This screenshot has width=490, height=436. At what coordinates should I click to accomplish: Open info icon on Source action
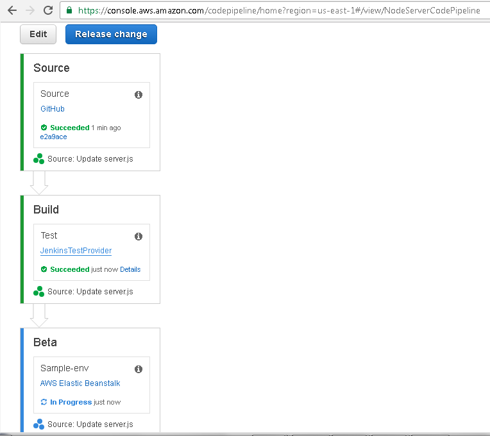click(x=139, y=95)
